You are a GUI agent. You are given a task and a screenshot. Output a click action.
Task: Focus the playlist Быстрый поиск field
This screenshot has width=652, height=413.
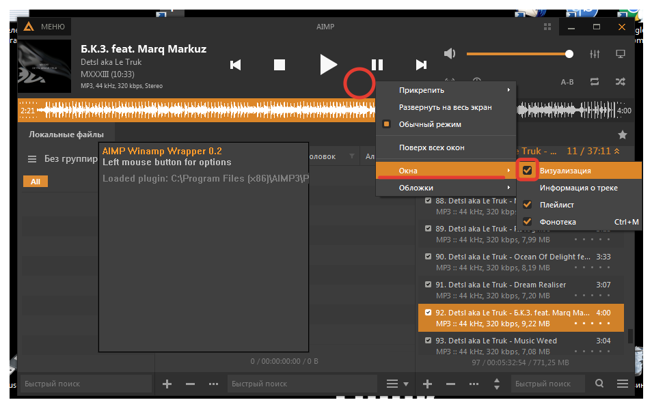click(x=547, y=384)
